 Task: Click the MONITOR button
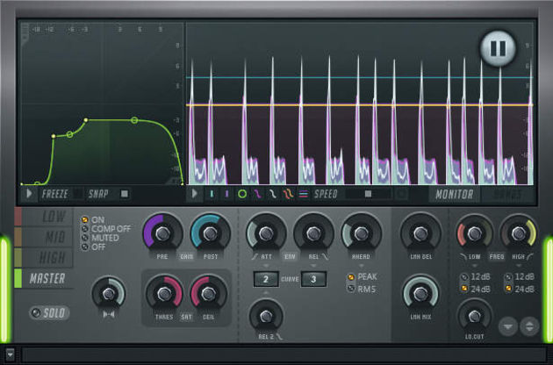click(455, 194)
